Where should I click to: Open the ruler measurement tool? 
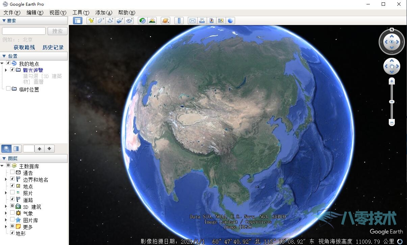[x=179, y=21]
